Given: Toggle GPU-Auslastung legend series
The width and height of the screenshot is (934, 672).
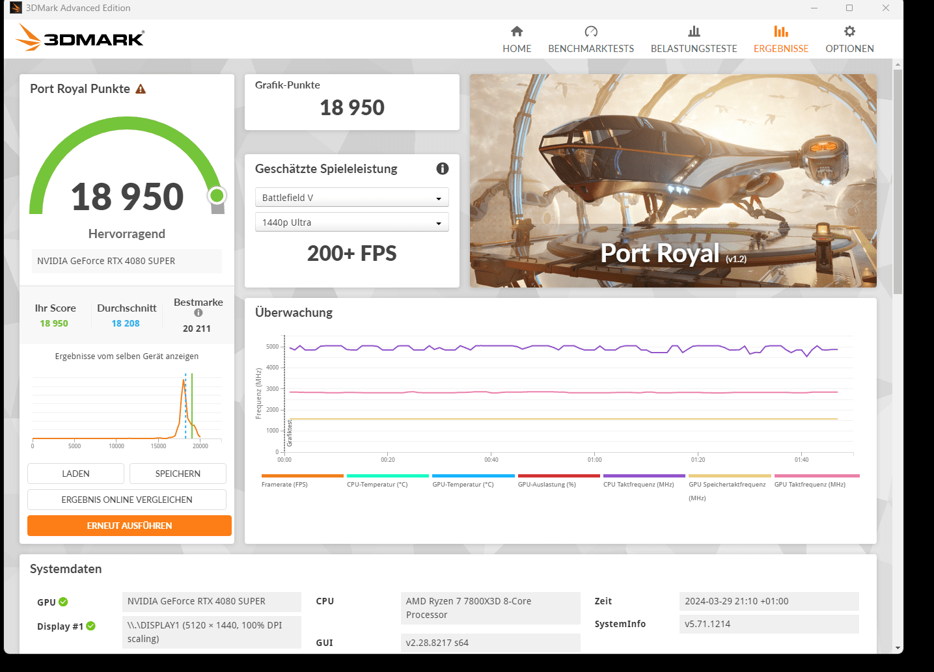Looking at the screenshot, I should point(558,481).
